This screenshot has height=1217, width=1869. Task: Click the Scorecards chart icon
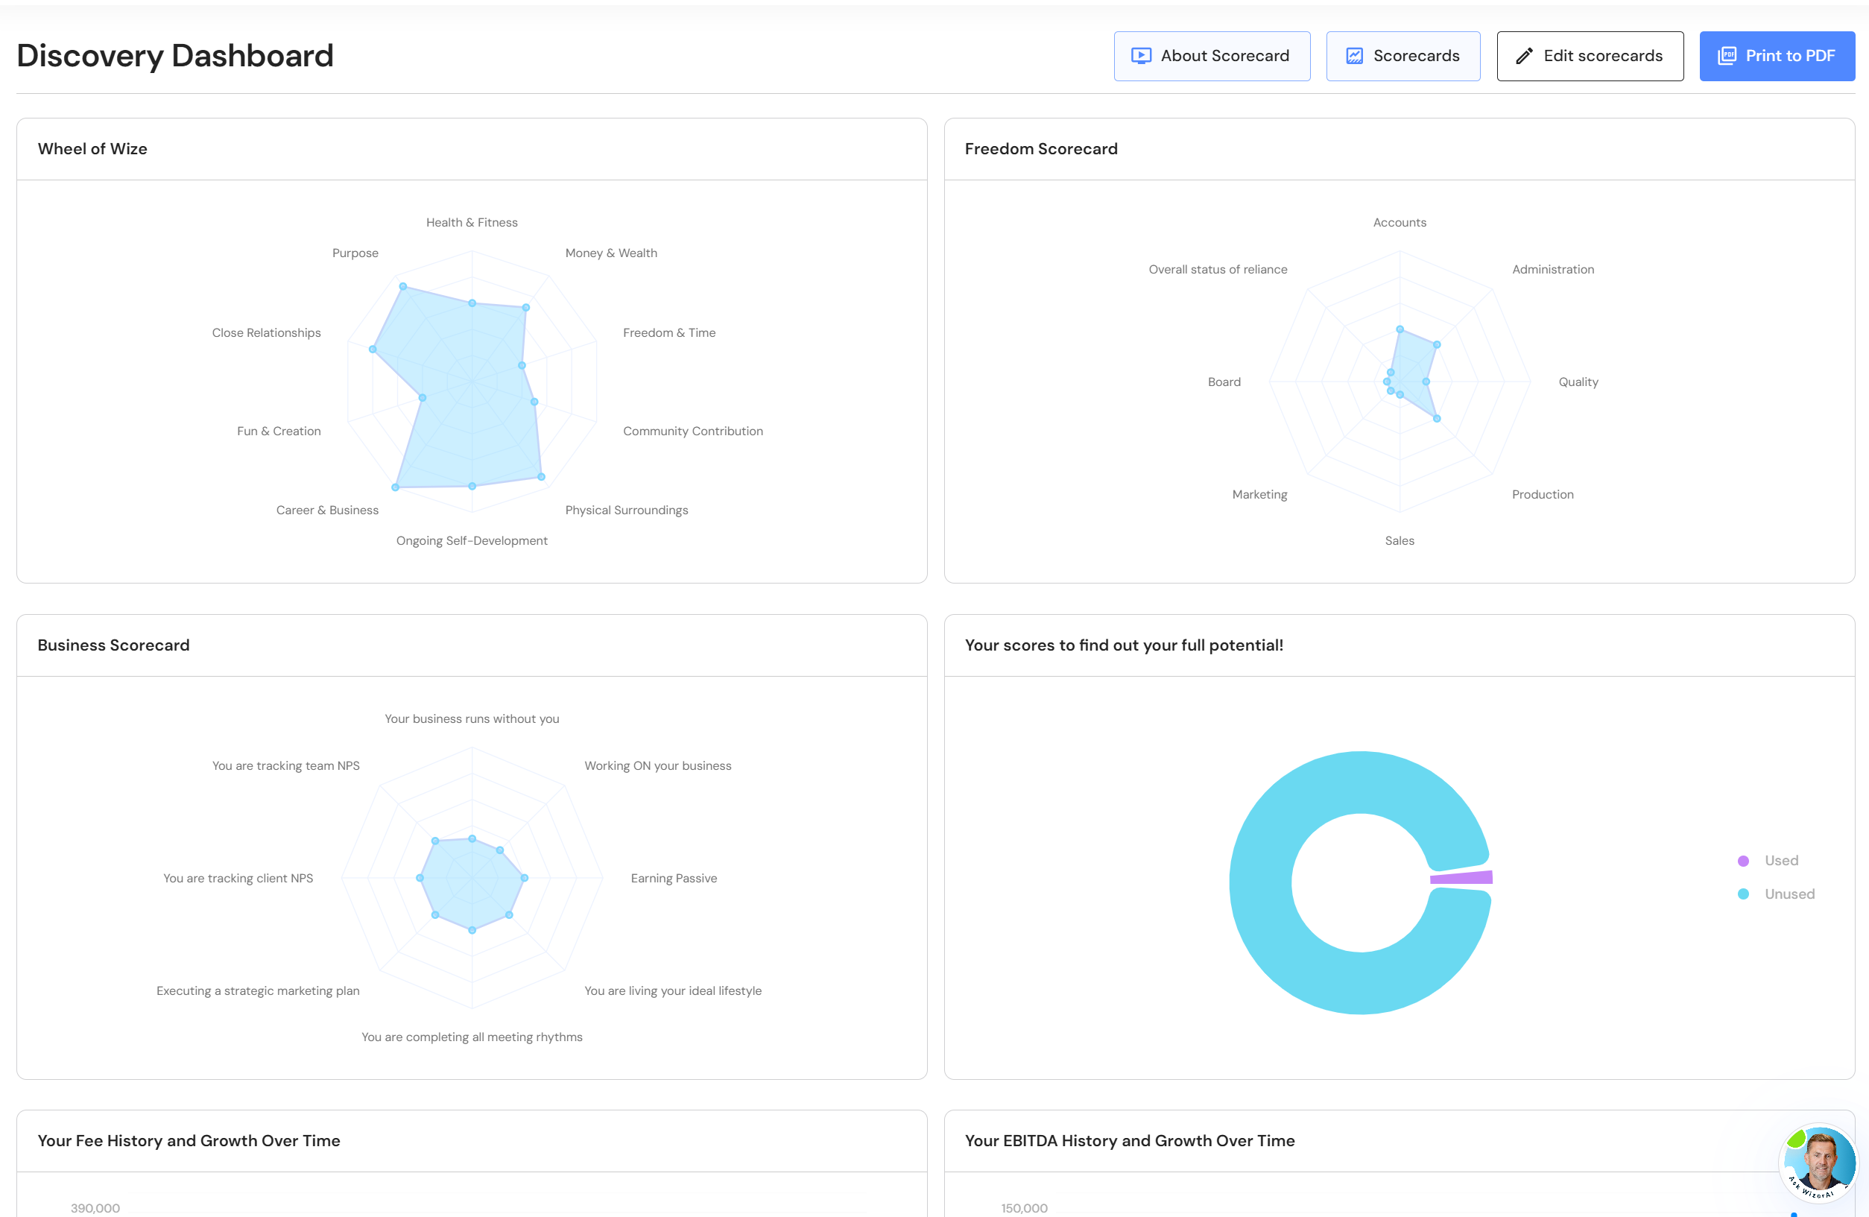[x=1355, y=56]
